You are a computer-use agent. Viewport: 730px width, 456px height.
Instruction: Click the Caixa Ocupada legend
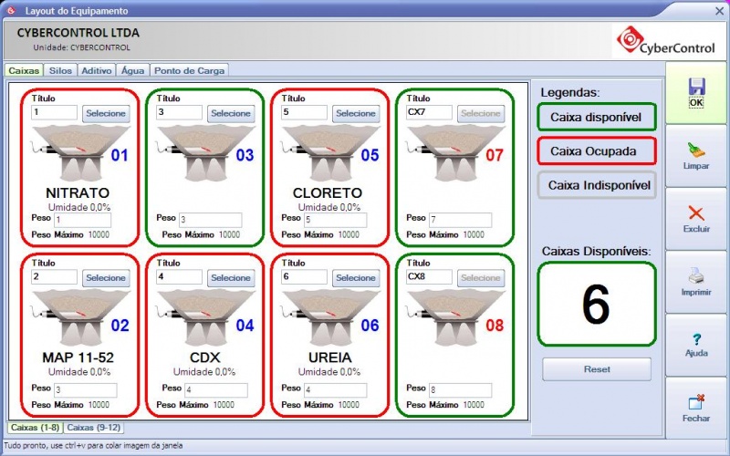[597, 151]
